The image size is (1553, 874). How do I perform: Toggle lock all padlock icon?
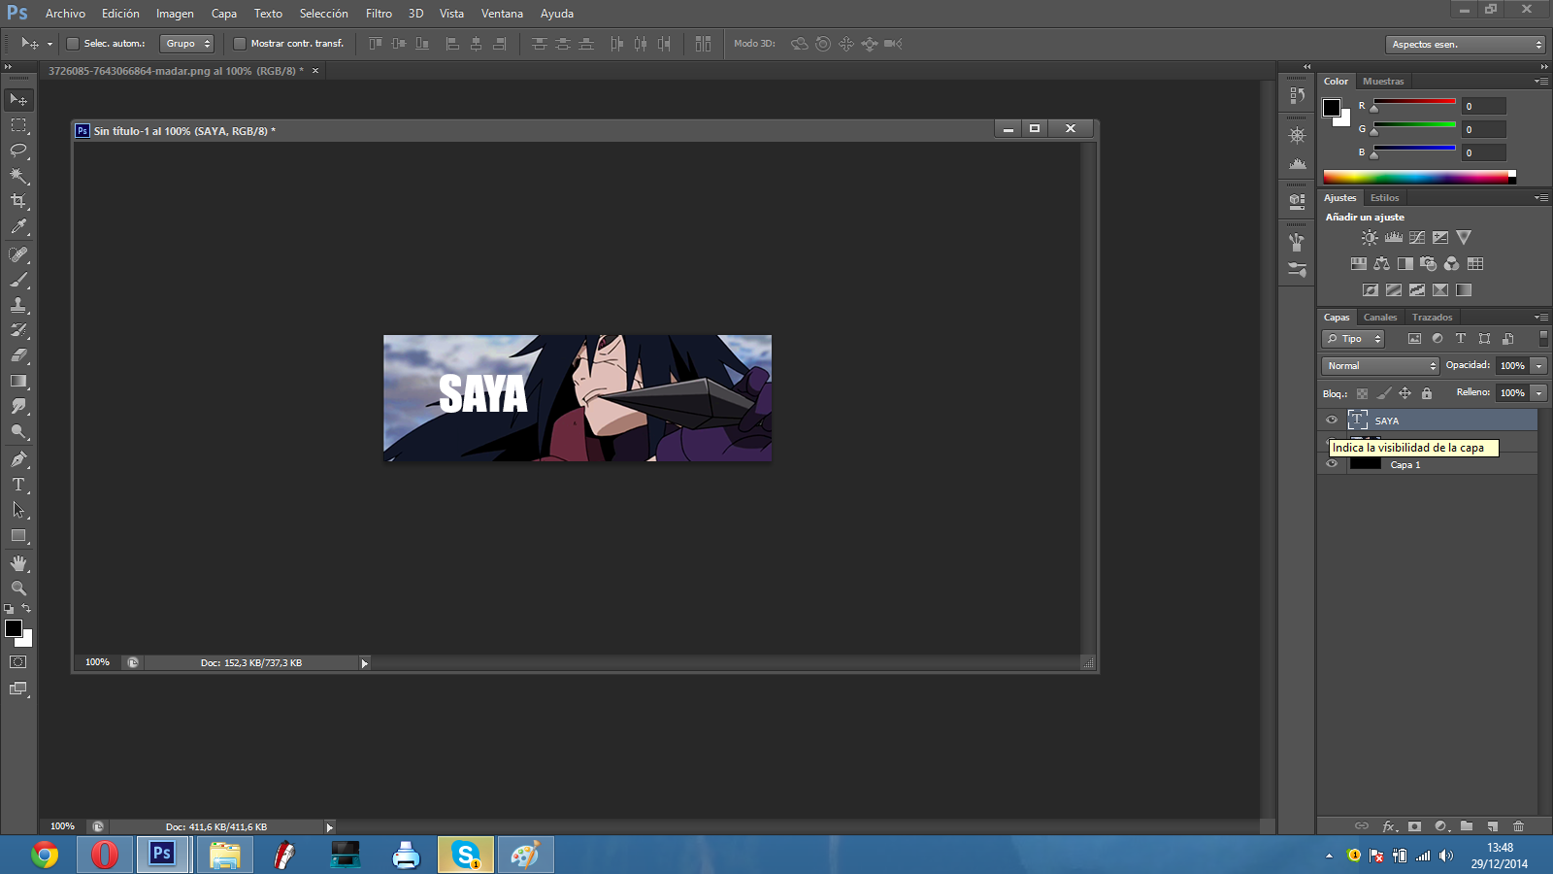[1427, 393]
